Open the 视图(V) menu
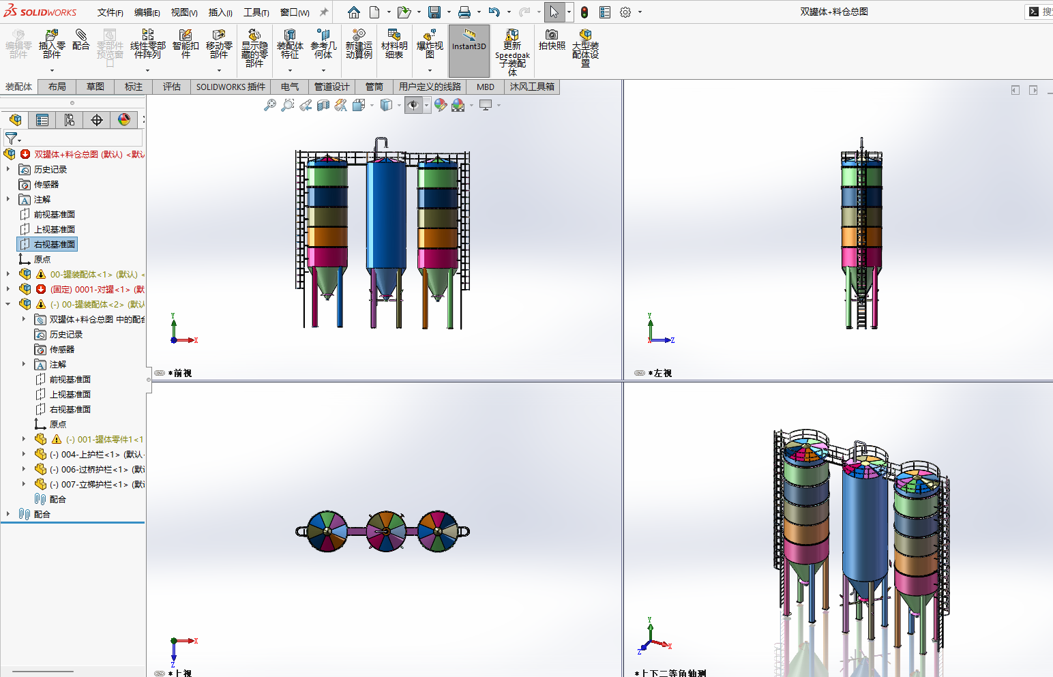The height and width of the screenshot is (677, 1053). [184, 12]
